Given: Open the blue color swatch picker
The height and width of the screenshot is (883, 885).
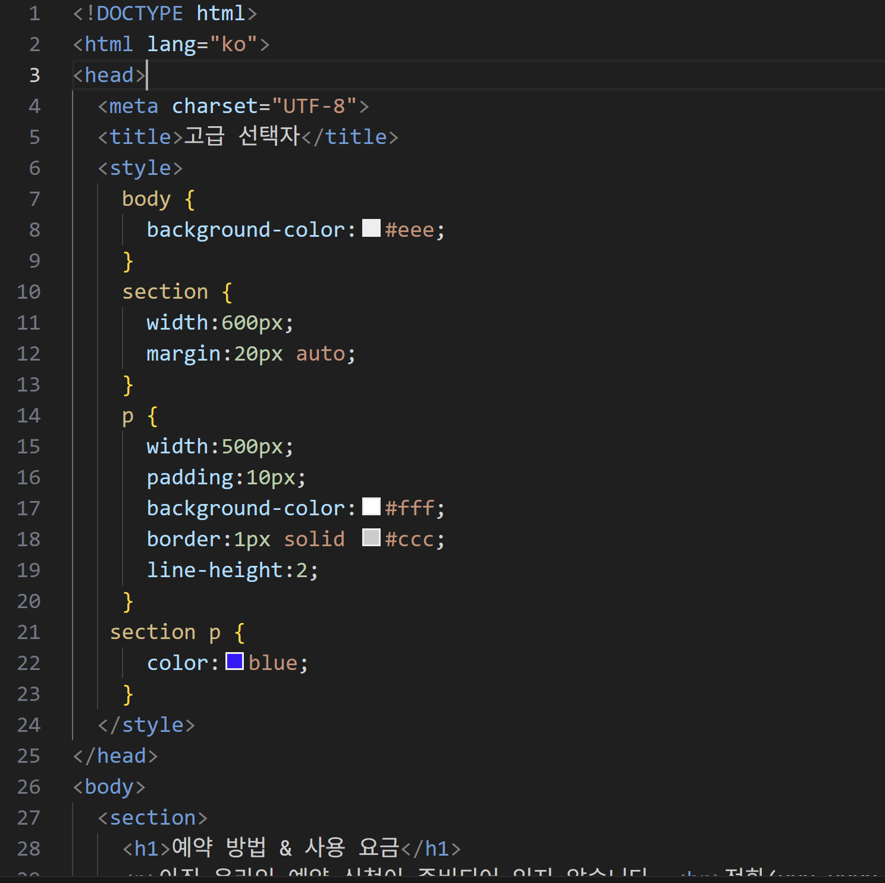Looking at the screenshot, I should tap(234, 661).
